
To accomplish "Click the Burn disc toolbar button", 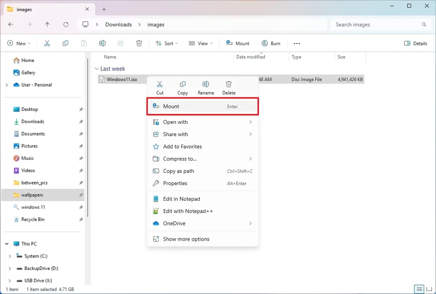I will pos(271,44).
